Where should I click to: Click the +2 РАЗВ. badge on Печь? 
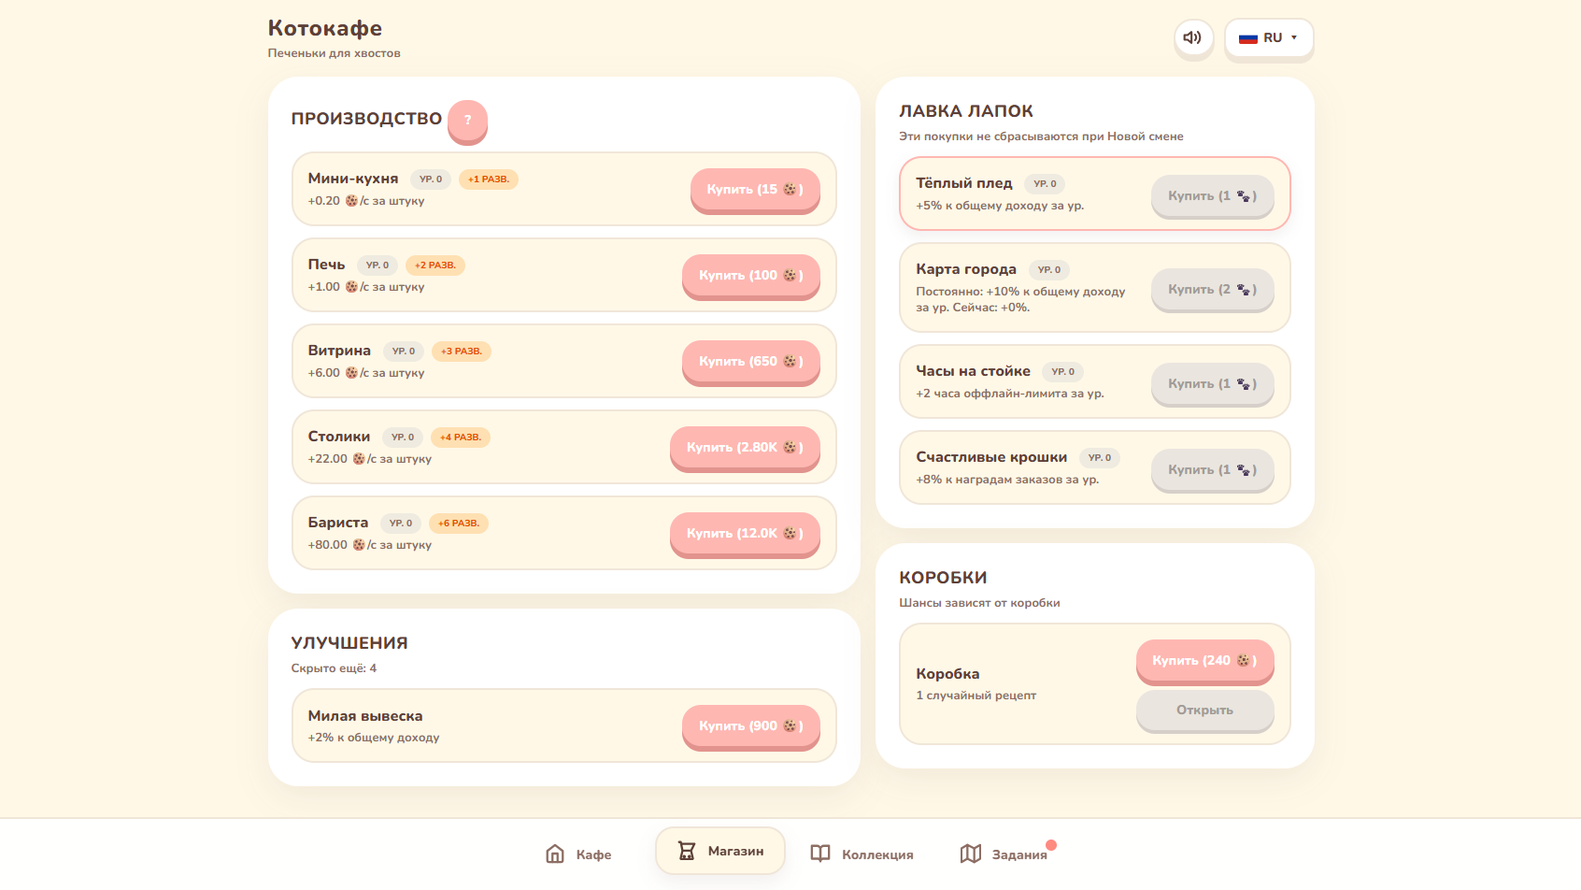click(435, 266)
